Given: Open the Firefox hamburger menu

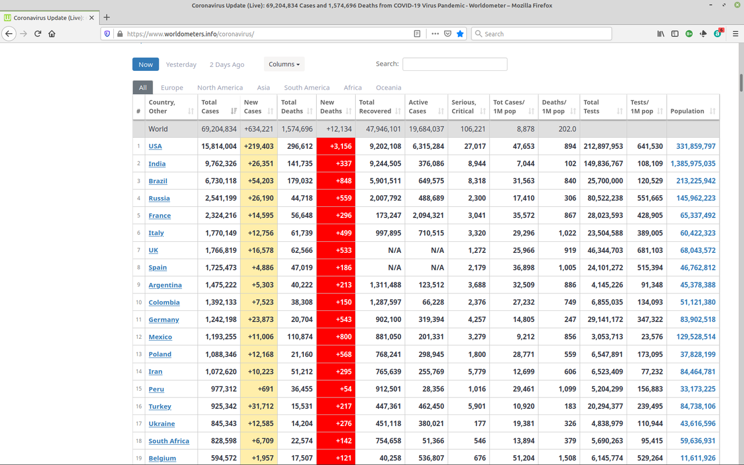Looking at the screenshot, I should (x=735, y=34).
